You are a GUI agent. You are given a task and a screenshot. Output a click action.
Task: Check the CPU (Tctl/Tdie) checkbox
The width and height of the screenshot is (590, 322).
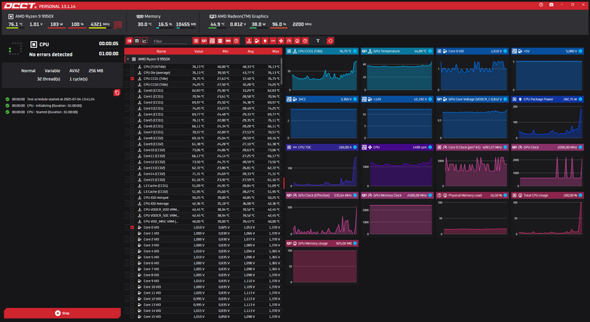coord(133,67)
